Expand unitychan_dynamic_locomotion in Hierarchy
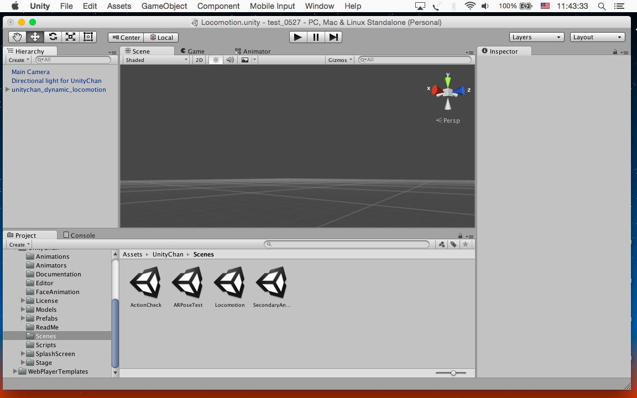This screenshot has width=637, height=398. click(x=8, y=90)
